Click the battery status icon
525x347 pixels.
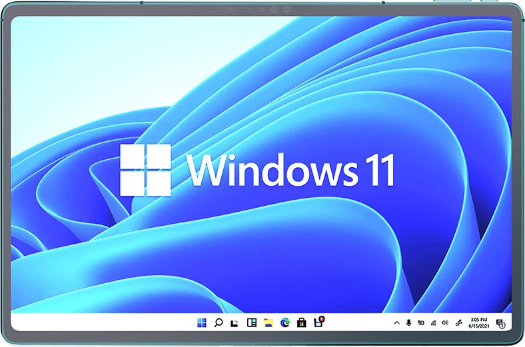click(x=421, y=322)
